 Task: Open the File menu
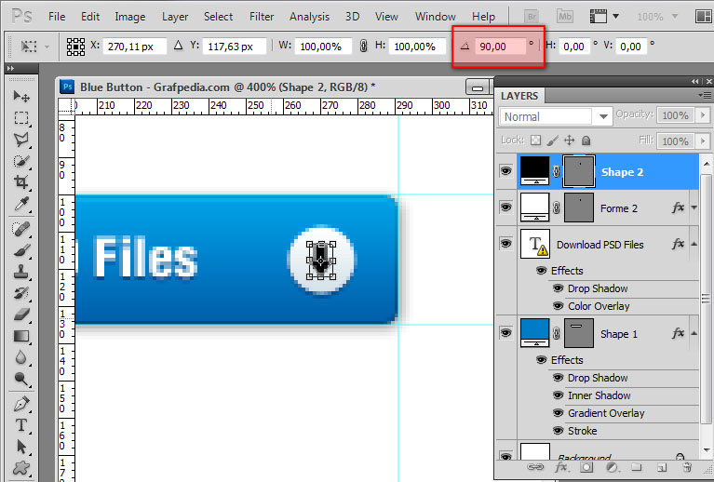57,17
